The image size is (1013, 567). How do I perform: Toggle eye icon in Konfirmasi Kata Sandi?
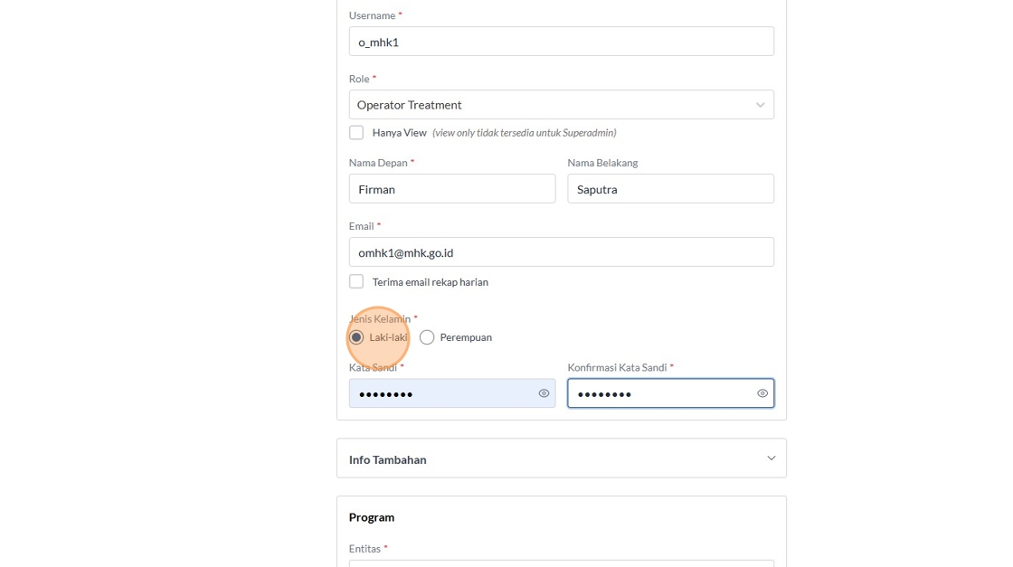(762, 393)
